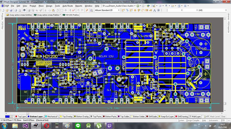Open the System panel button
This screenshot has width=231, height=129.
point(181,120)
